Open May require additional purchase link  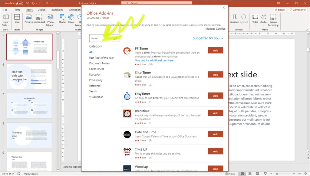click(x=154, y=60)
